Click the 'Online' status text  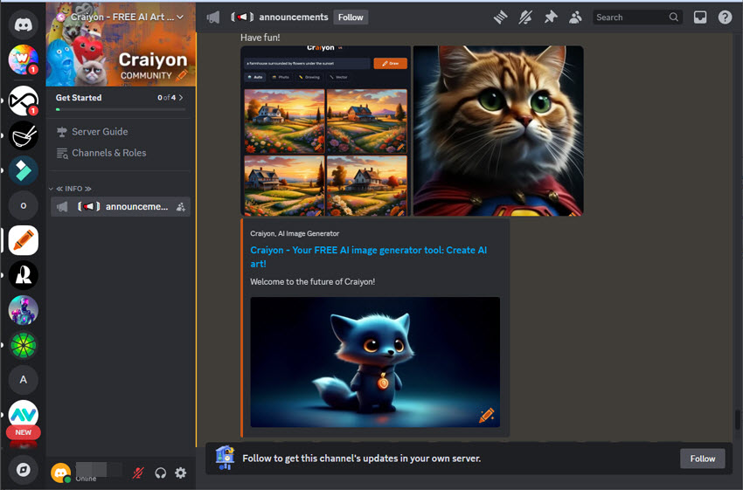click(x=86, y=479)
